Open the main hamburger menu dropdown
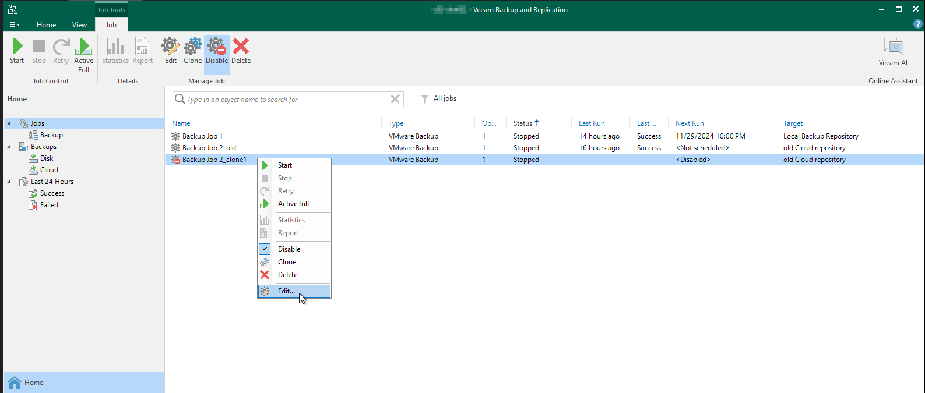 tap(15, 25)
